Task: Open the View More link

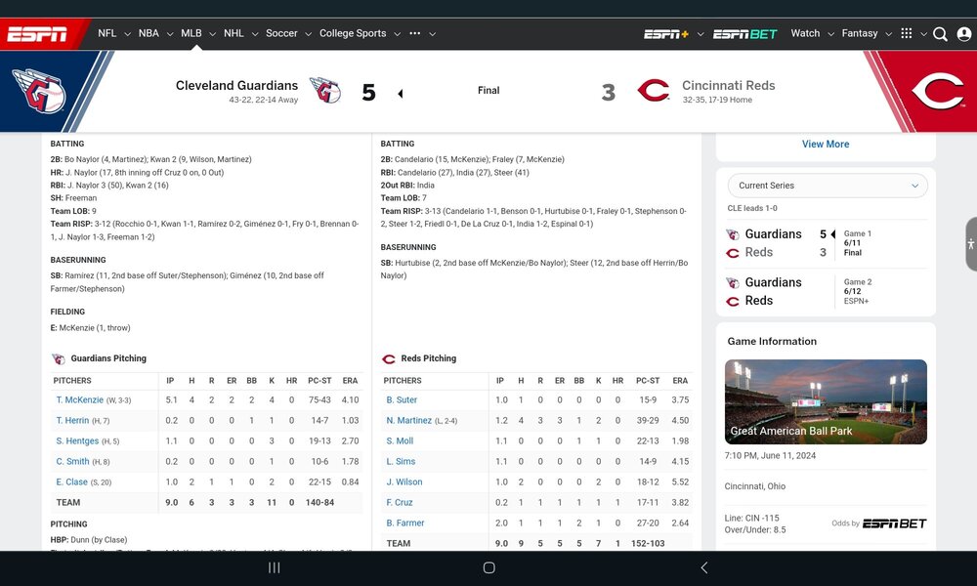Action: click(826, 144)
